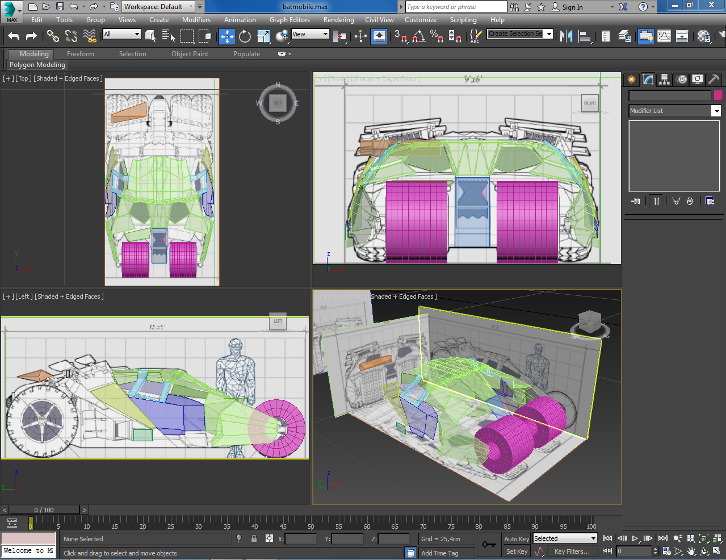726x560 pixels.
Task: Activate the Select Object tool
Action: [150, 36]
